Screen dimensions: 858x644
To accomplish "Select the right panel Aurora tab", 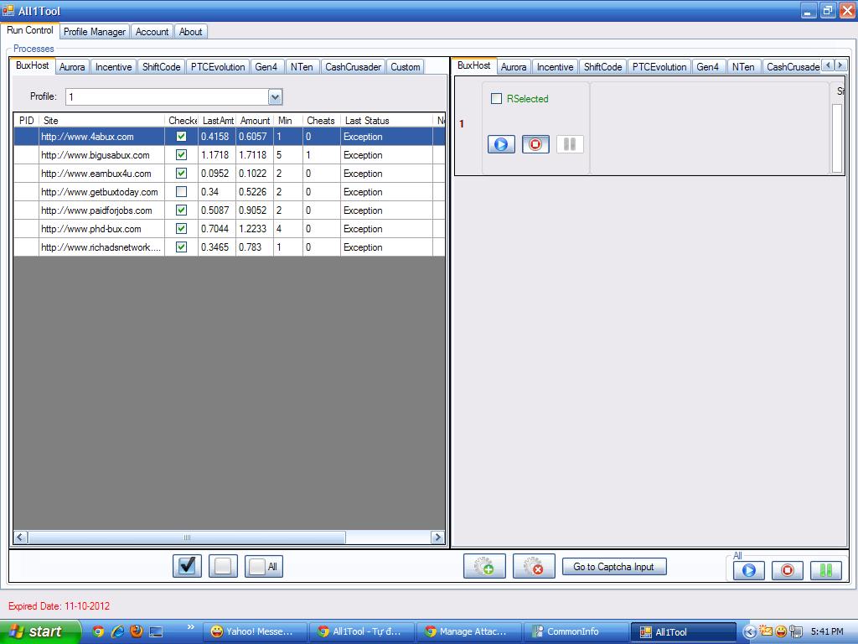I will coord(514,67).
